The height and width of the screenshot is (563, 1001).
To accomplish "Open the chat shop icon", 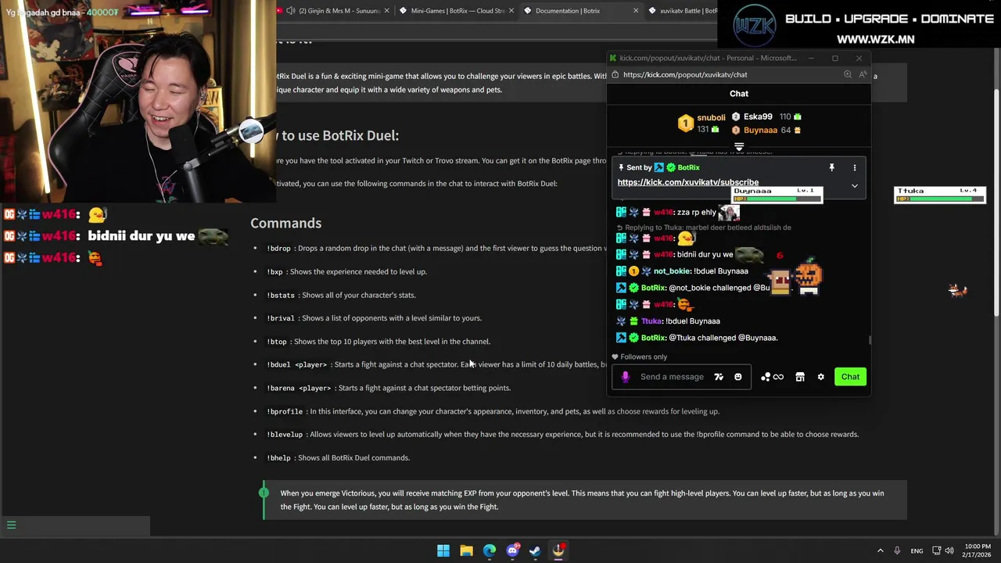I will point(799,377).
